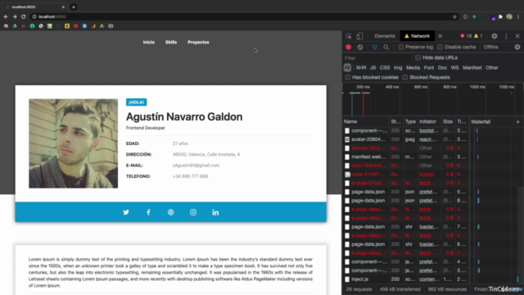This screenshot has width=524, height=295.
Task: Click the yellow warning count badge
Action: pos(478,36)
